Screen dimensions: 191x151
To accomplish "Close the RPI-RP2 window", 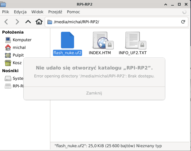I will (x=186, y=4).
